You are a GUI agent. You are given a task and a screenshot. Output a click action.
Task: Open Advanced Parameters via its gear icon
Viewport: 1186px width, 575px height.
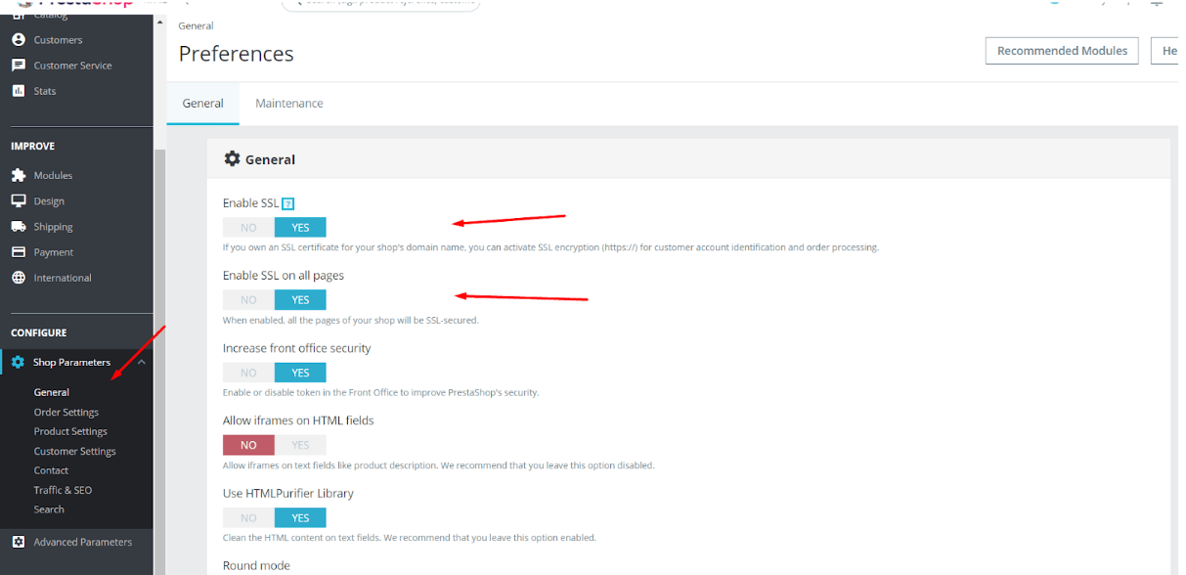18,542
